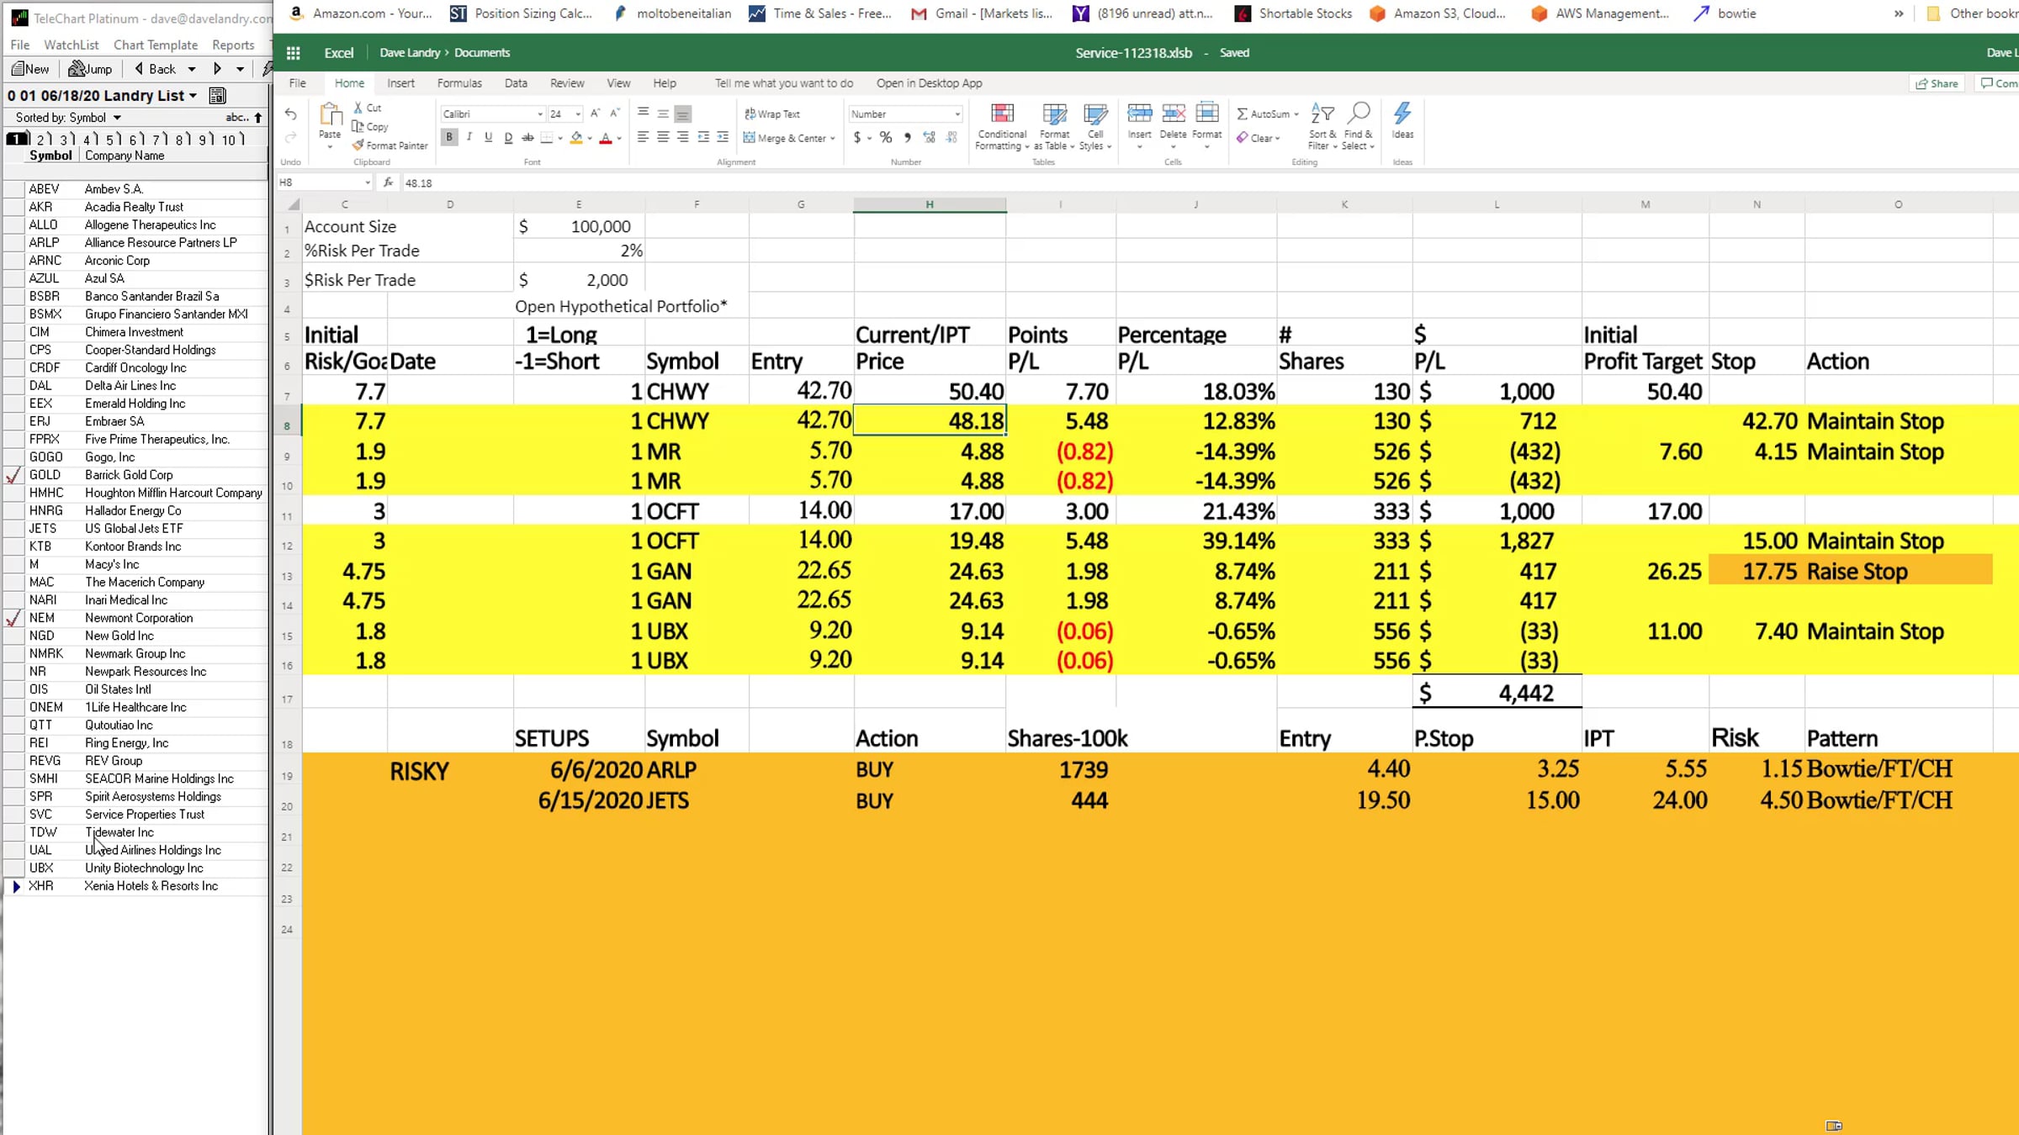Image resolution: width=2019 pixels, height=1135 pixels.
Task: Click the Share button in Excel
Action: [x=1937, y=83]
